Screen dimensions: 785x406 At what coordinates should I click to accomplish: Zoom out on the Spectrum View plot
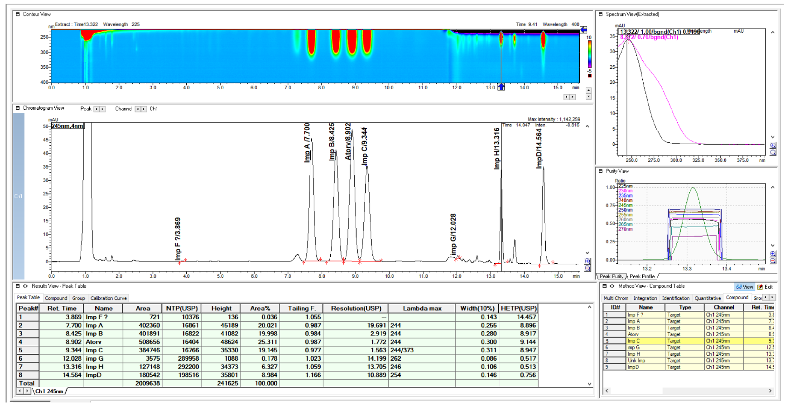773,152
